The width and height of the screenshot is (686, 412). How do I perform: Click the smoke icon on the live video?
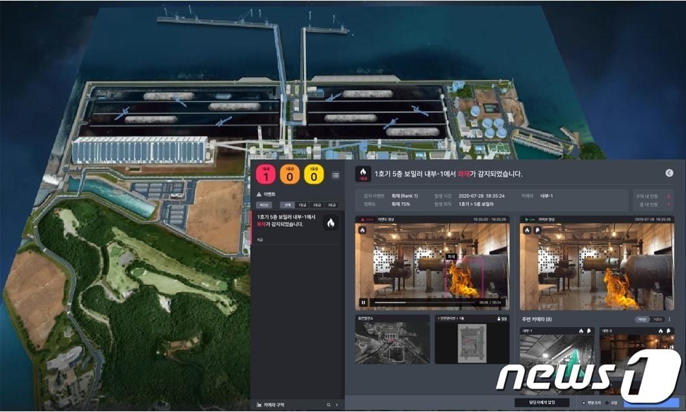point(537,230)
